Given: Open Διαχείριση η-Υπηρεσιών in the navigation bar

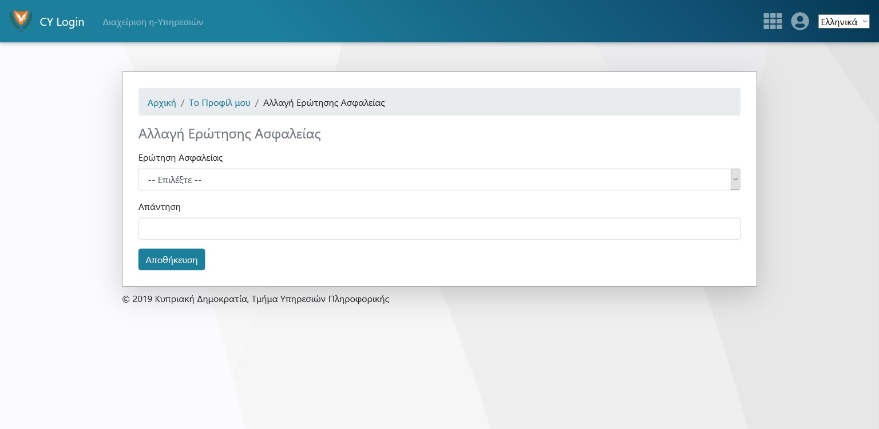Looking at the screenshot, I should [153, 22].
